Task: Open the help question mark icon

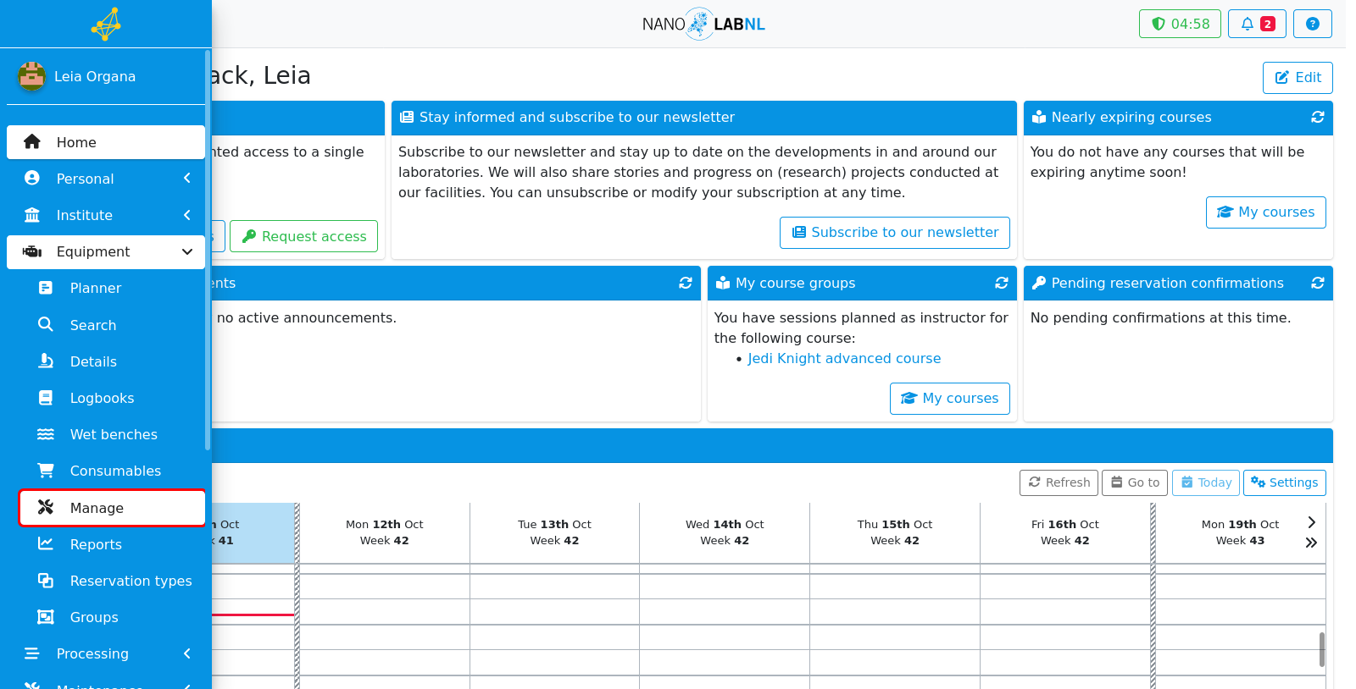Action: point(1312,24)
